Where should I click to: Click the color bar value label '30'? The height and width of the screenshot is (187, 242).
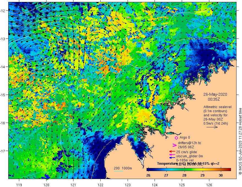pyautogui.click(x=221, y=175)
